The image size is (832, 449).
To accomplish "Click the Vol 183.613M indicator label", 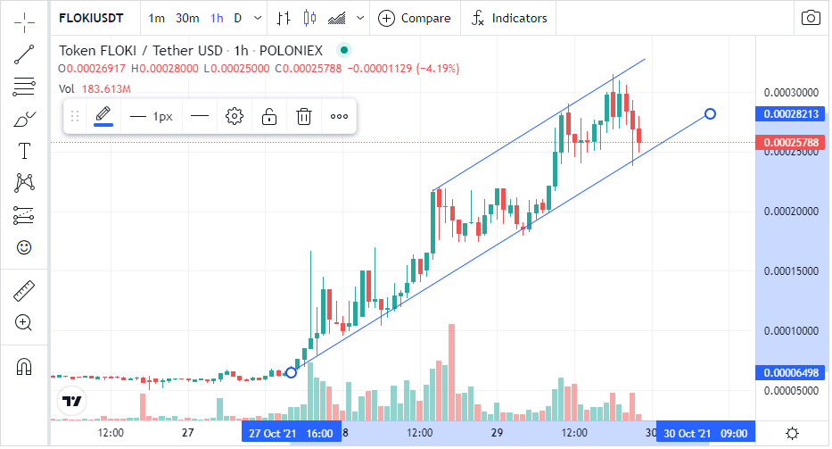I will 95,88.
